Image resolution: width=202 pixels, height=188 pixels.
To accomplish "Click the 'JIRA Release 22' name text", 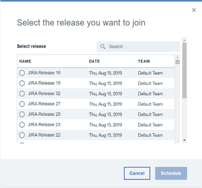I will coord(44,135).
